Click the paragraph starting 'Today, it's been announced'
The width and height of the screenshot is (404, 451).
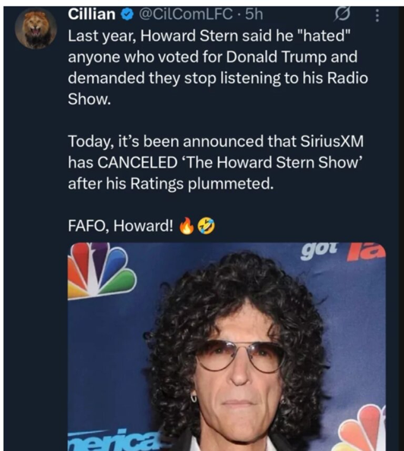point(216,162)
